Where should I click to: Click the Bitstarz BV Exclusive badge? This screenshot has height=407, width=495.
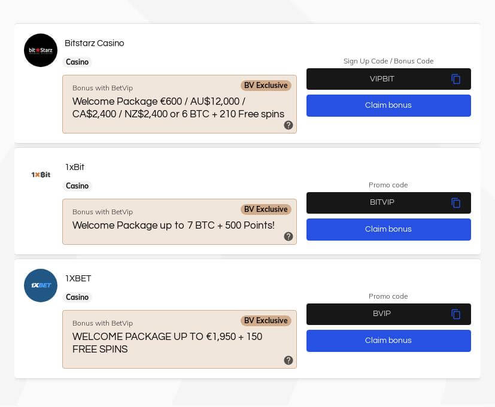tap(266, 85)
